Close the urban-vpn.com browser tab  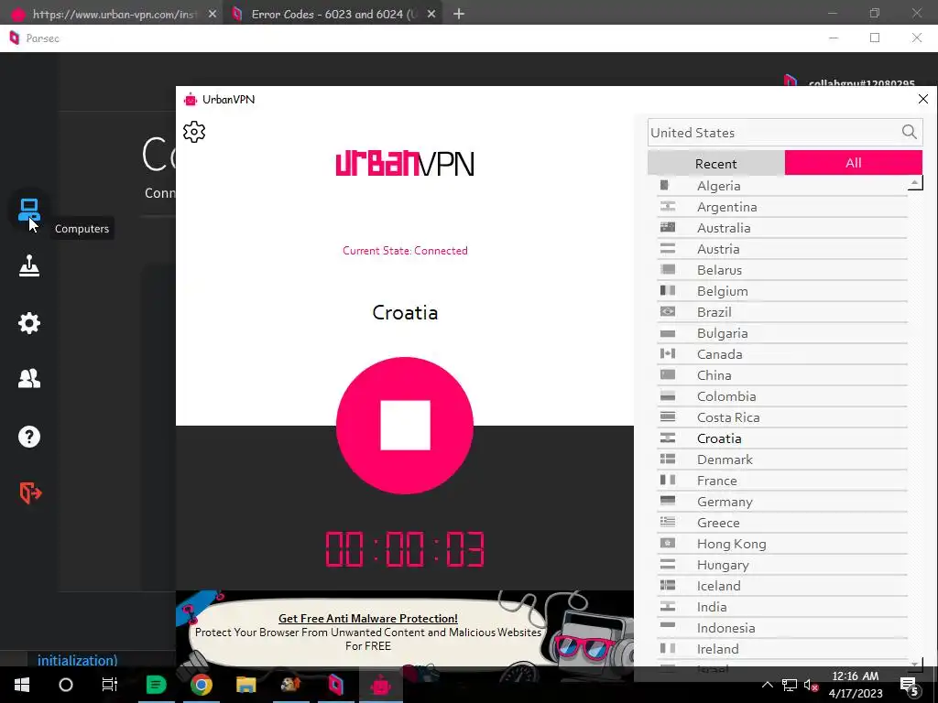[x=212, y=14]
